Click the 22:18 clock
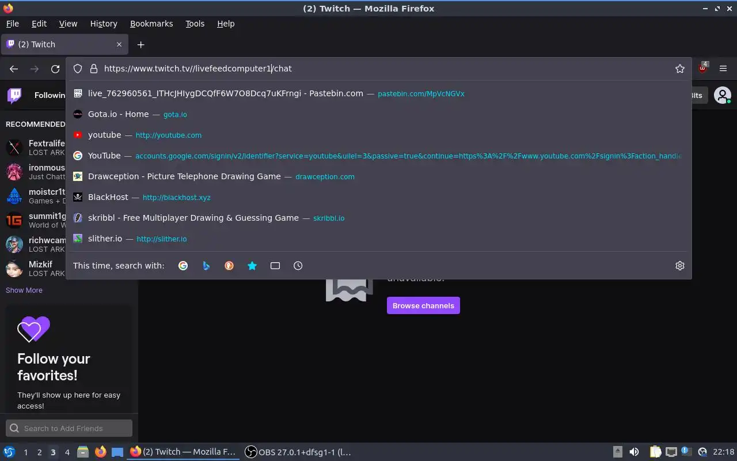The height and width of the screenshot is (461, 737). [723, 452]
